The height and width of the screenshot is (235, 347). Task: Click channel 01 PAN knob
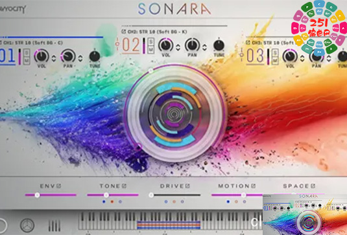tap(68, 56)
